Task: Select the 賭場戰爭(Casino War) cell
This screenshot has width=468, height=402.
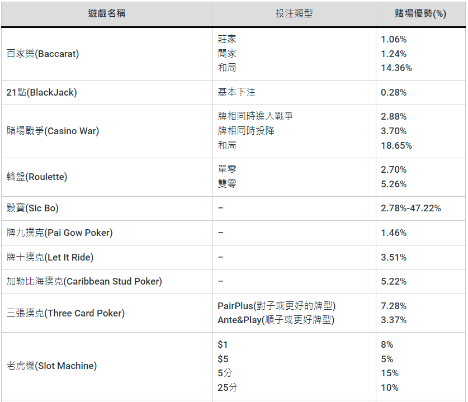Action: click(x=53, y=131)
